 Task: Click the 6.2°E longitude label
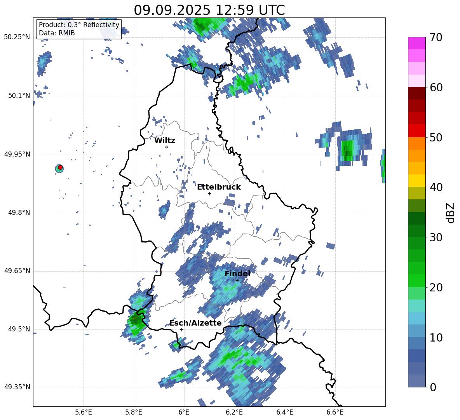click(234, 412)
